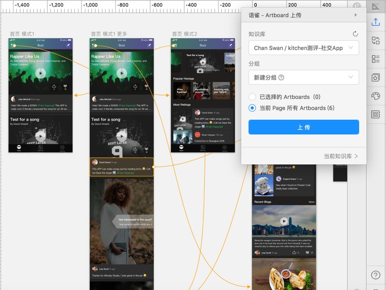Open the 分组 dropdown menu
This screenshot has height=290, width=386.
pyautogui.click(x=303, y=77)
